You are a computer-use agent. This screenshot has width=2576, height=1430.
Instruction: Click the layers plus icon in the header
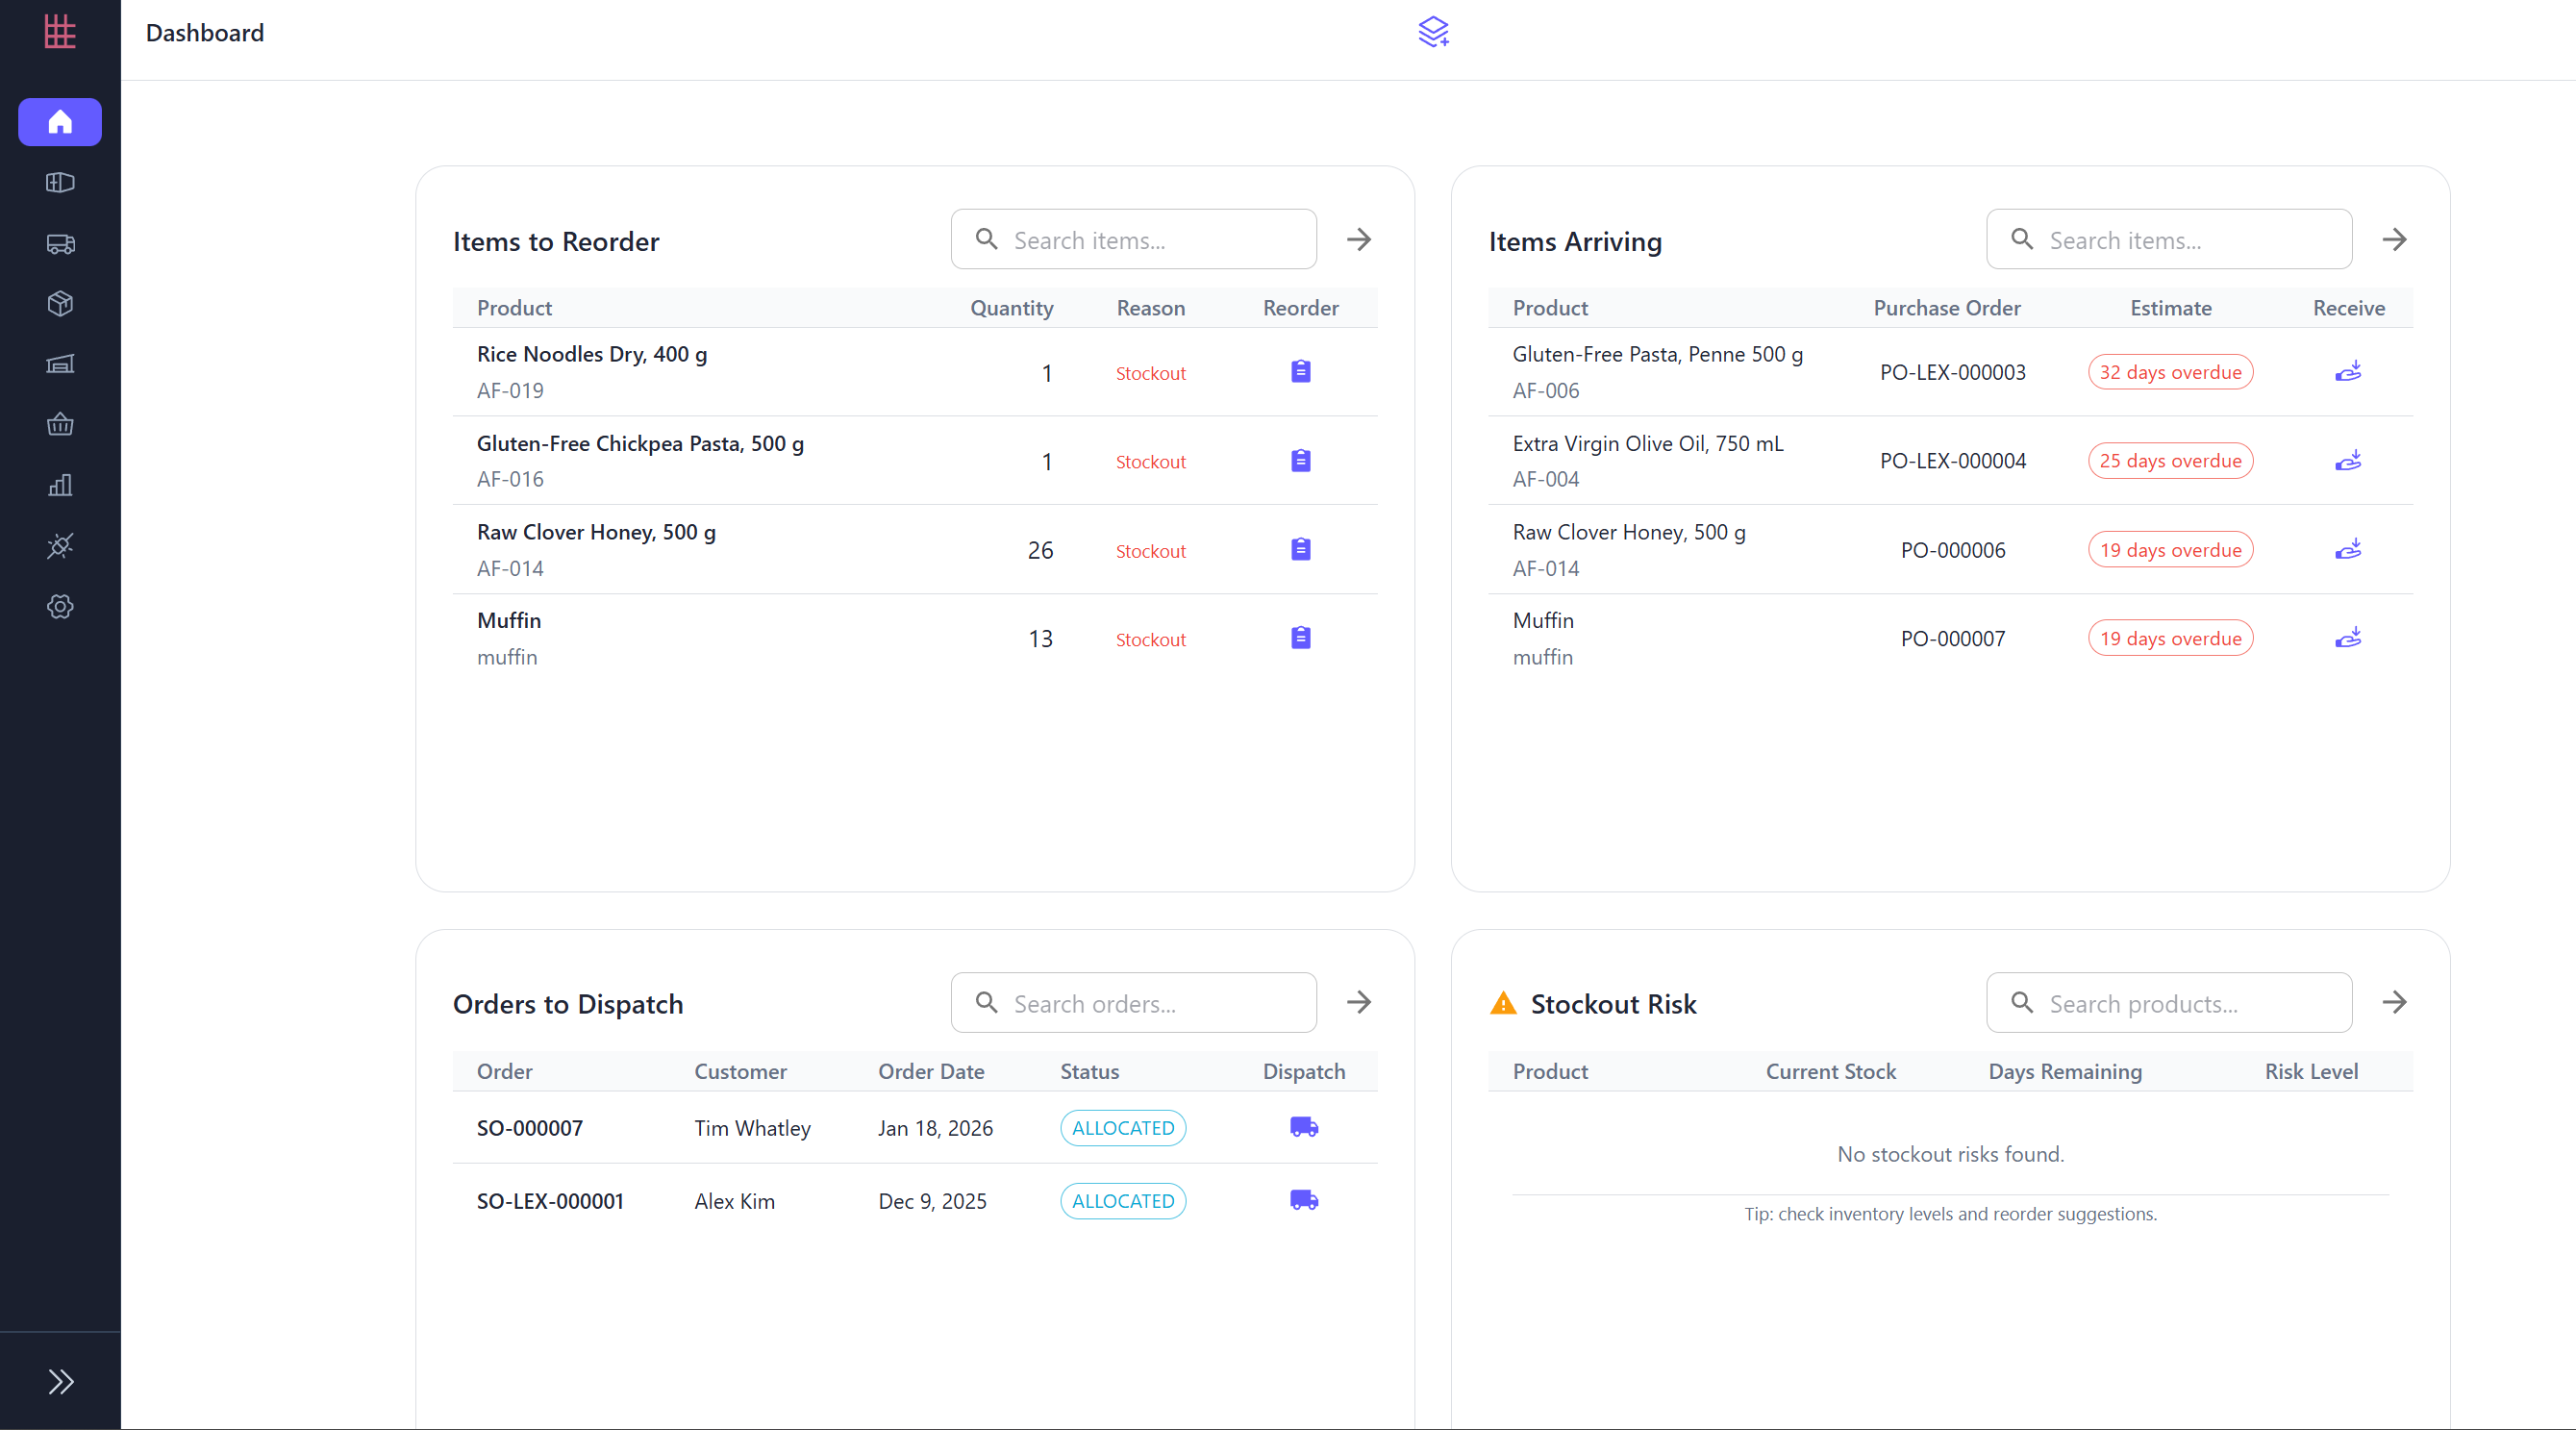(1433, 32)
